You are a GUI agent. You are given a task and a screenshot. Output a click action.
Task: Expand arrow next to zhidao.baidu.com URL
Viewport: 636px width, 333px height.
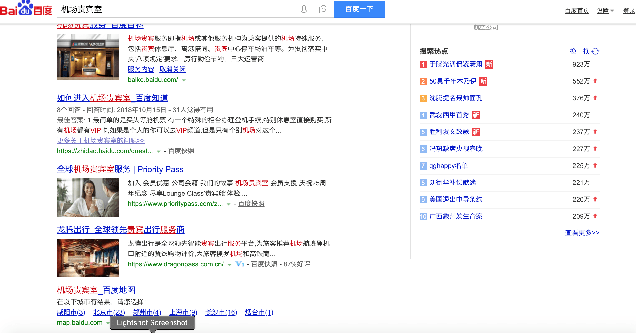pyautogui.click(x=159, y=151)
